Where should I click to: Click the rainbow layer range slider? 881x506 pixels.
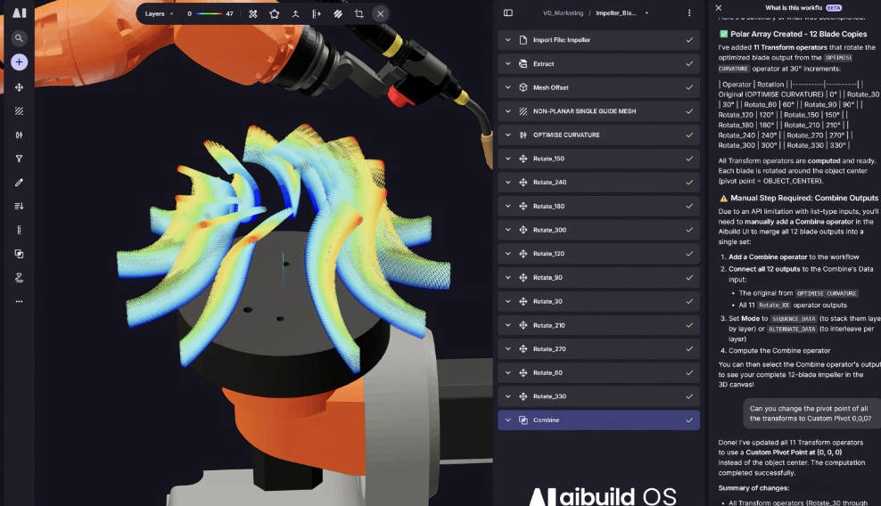pos(209,13)
